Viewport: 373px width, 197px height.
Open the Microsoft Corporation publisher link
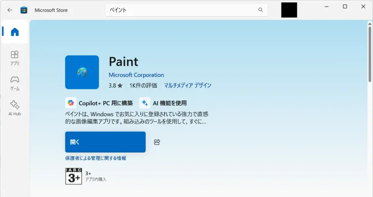coord(136,75)
